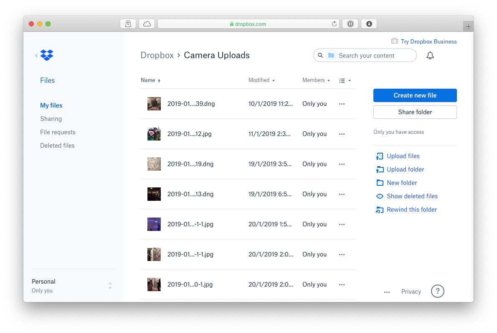Viewport: 497px width, 333px height.
Task: Navigate to Dropbox in breadcrumb
Action: (x=157, y=55)
